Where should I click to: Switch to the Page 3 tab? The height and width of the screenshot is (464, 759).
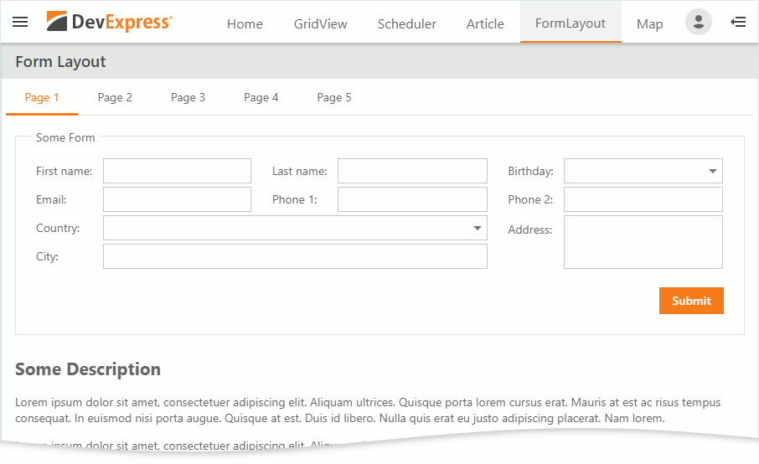pos(188,97)
